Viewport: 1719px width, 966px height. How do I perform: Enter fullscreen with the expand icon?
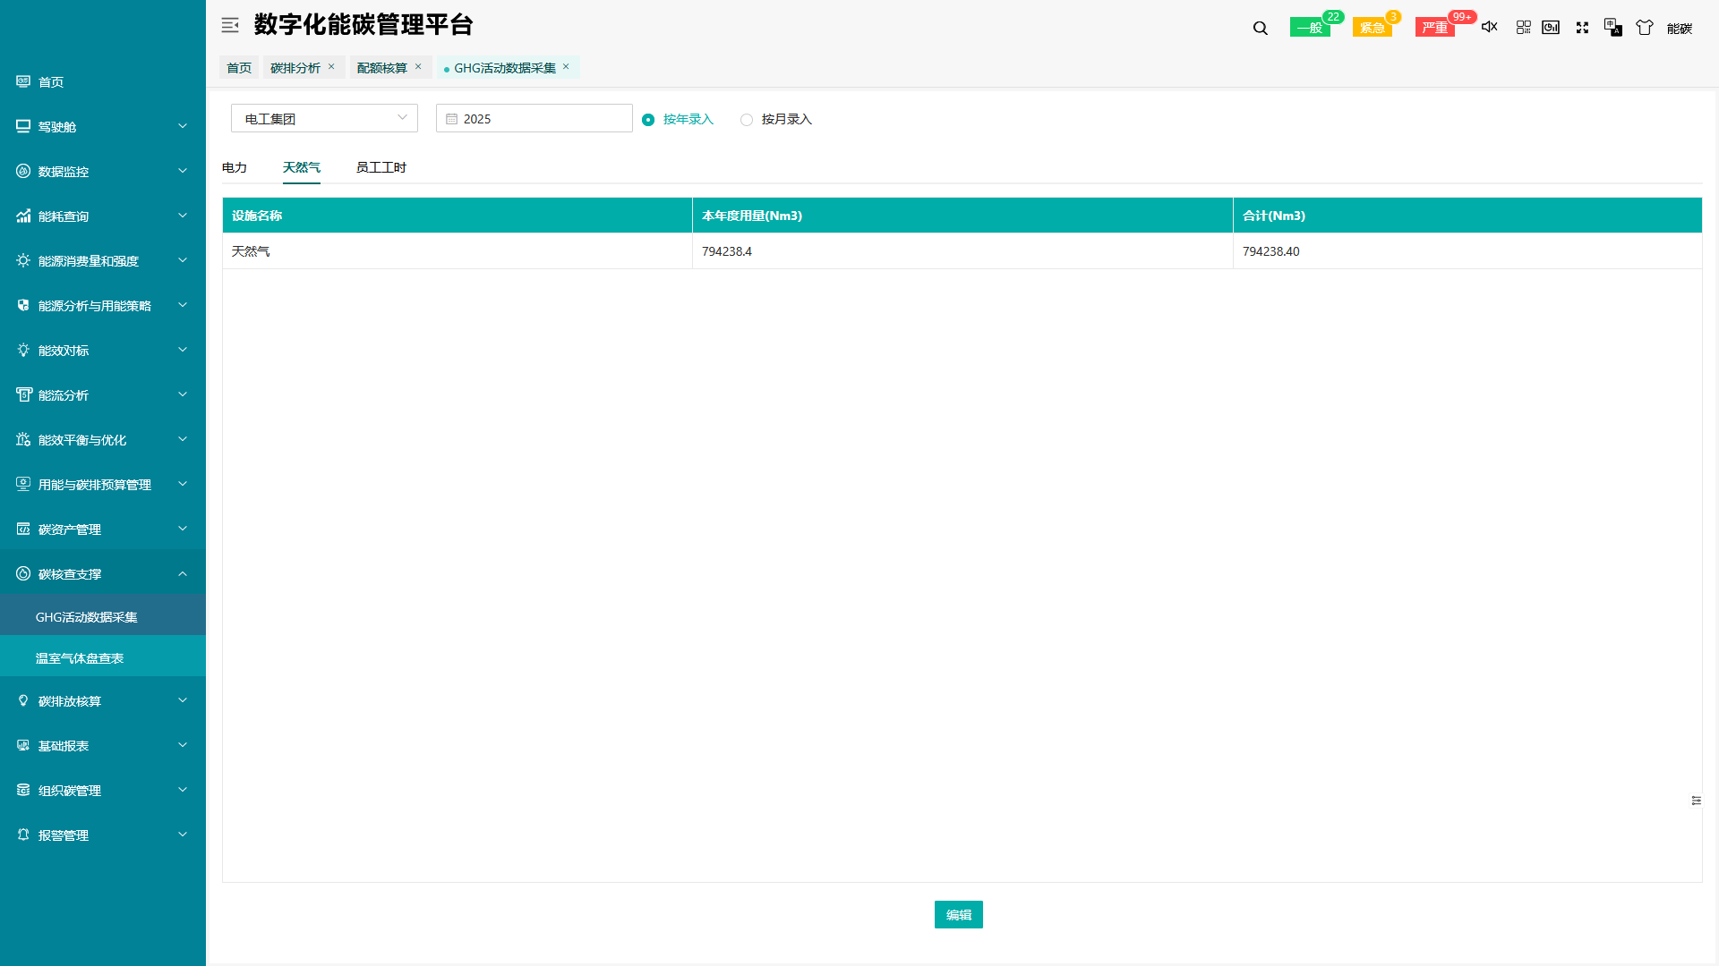pyautogui.click(x=1582, y=28)
